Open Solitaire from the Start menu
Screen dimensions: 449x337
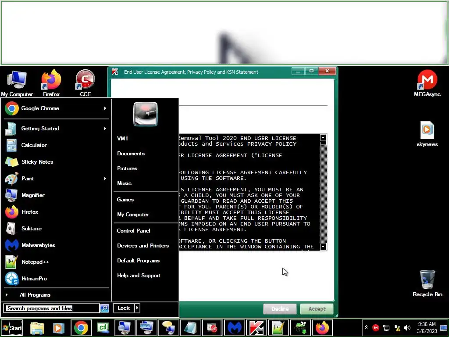[x=56, y=228]
